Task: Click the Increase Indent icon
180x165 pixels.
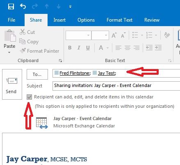Action: coord(158,48)
